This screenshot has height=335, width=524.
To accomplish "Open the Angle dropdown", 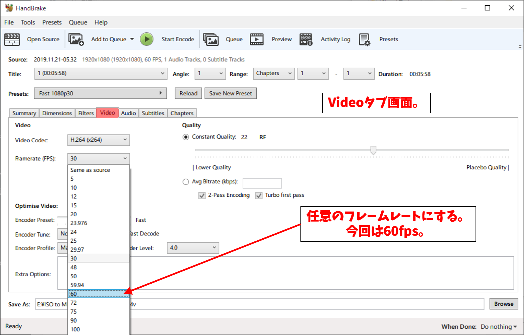I will point(210,74).
